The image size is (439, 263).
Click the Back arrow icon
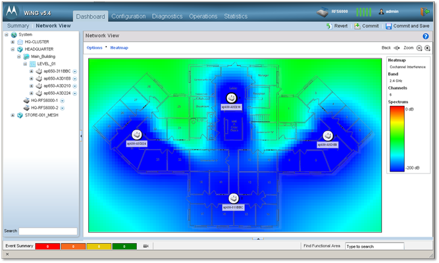396,48
